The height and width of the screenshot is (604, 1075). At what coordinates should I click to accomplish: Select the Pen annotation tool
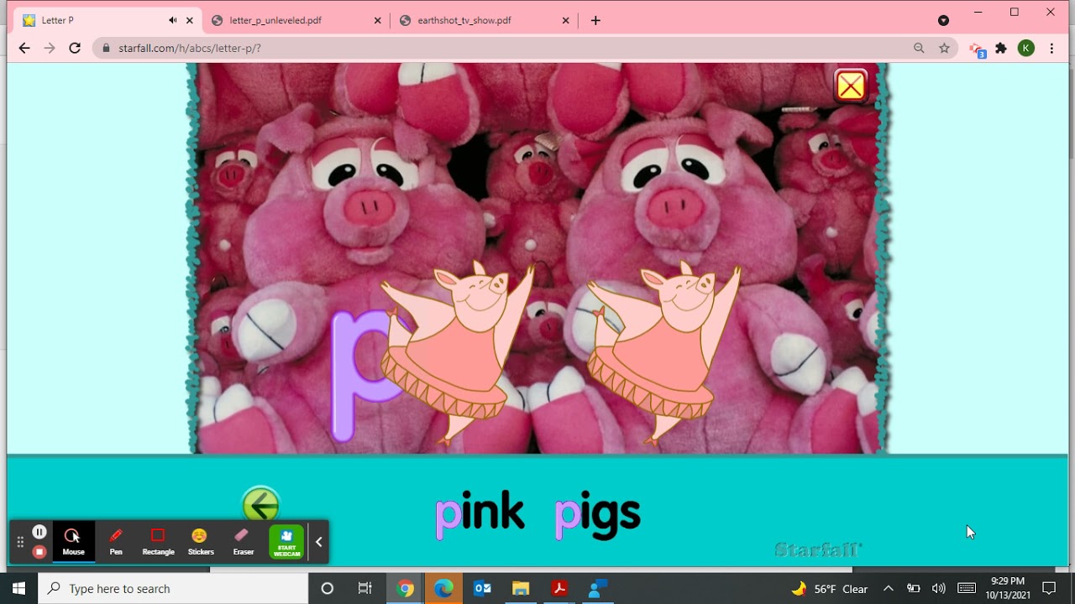(116, 542)
